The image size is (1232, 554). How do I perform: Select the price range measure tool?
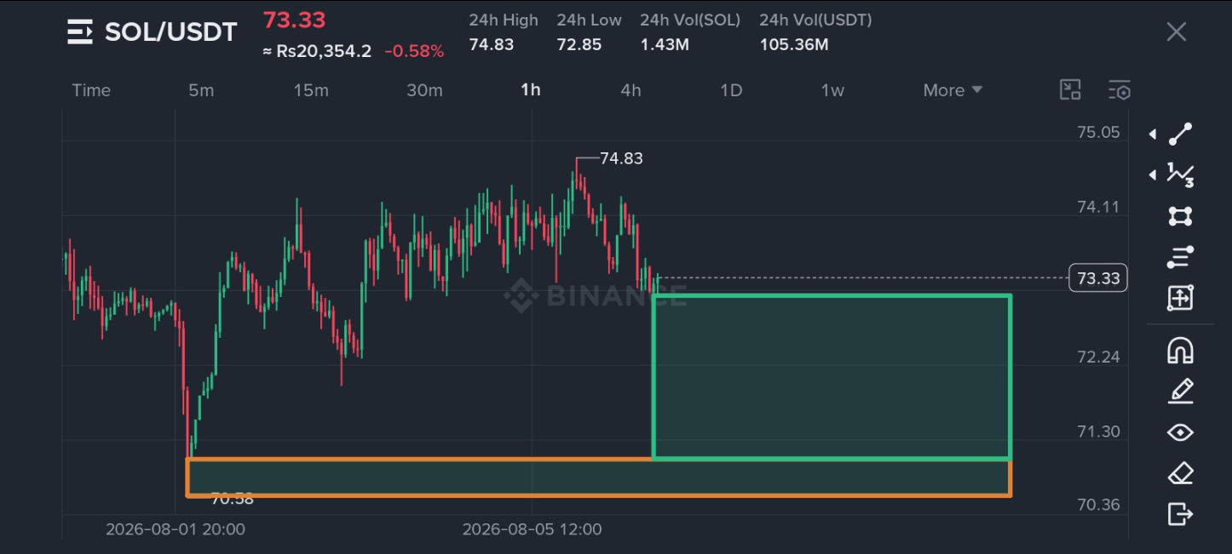coord(1180,298)
